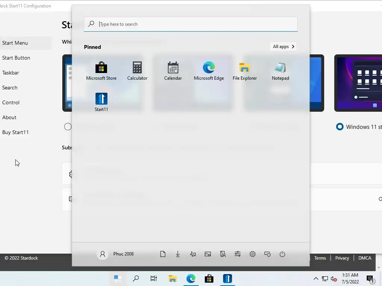
Task: Click the muted volume tray icon
Action: pyautogui.click(x=334, y=279)
